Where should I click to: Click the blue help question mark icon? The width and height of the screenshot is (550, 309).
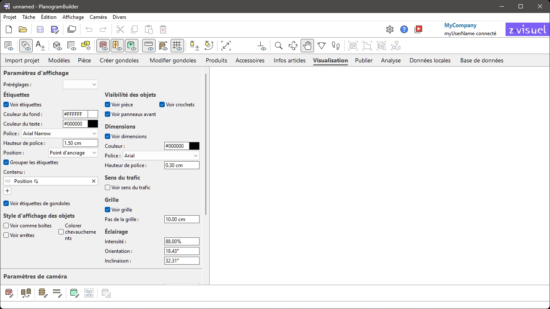[x=404, y=29]
